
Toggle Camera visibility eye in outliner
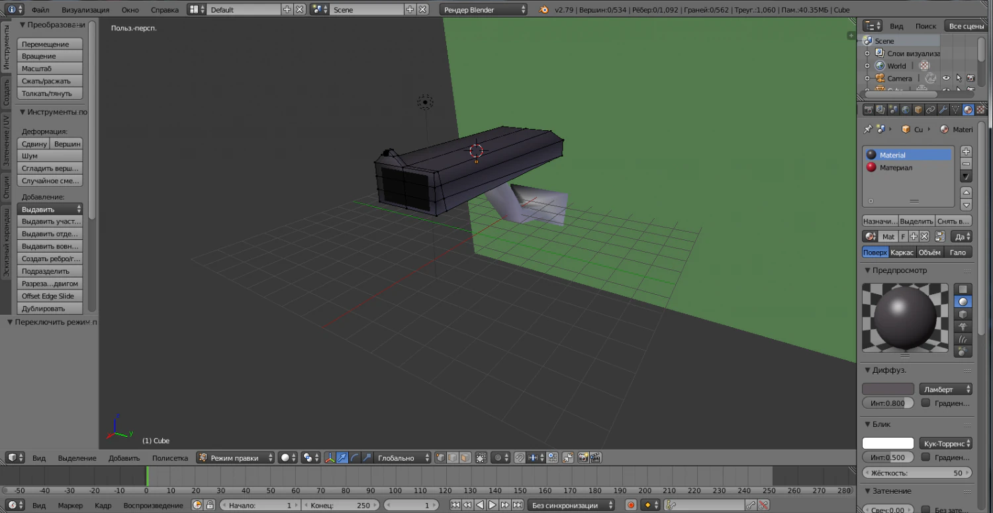[945, 78]
